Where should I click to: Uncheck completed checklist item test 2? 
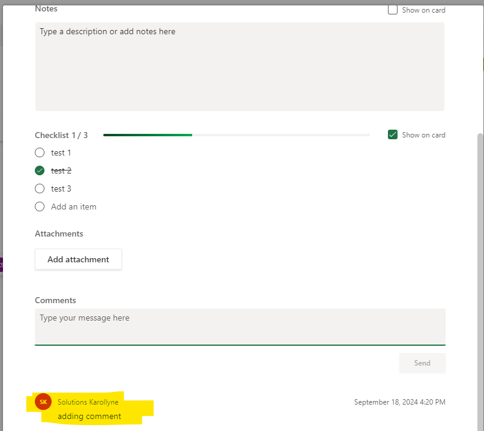40,170
